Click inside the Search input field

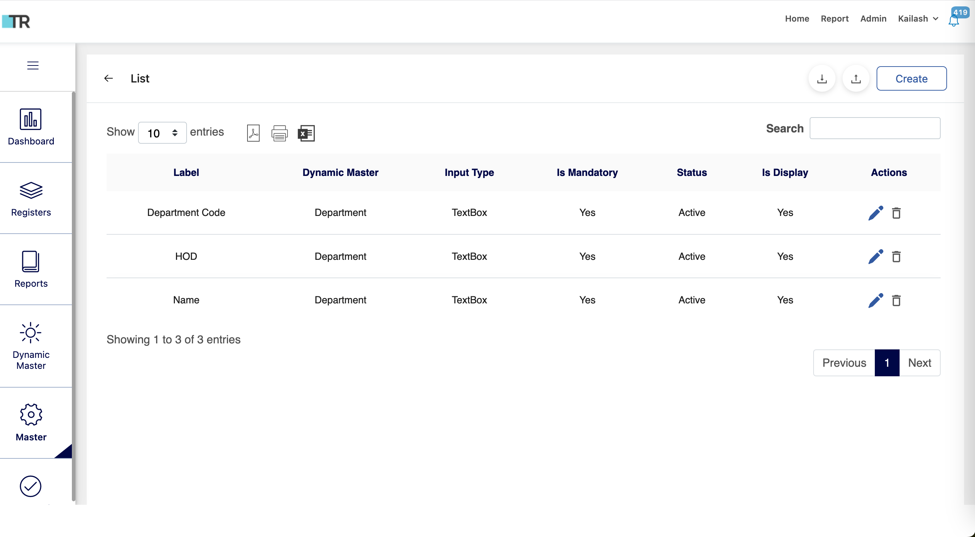[x=875, y=128]
